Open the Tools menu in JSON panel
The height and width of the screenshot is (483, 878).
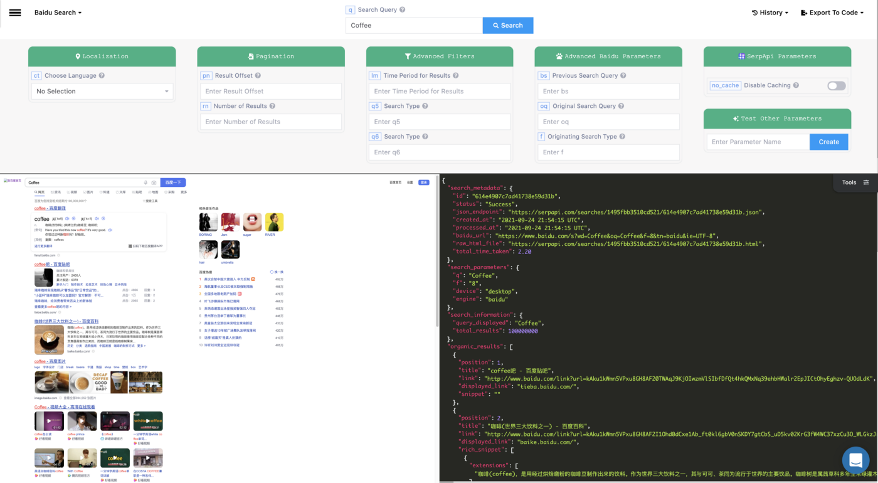[855, 183]
